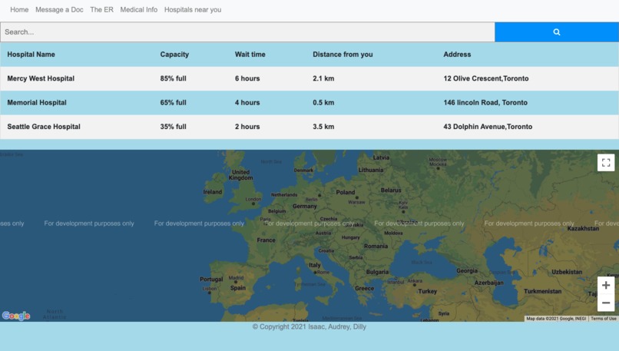Click the magnifier search button
619x351 pixels.
557,32
